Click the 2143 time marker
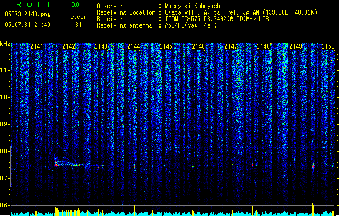340x216 pixels. click(101, 46)
